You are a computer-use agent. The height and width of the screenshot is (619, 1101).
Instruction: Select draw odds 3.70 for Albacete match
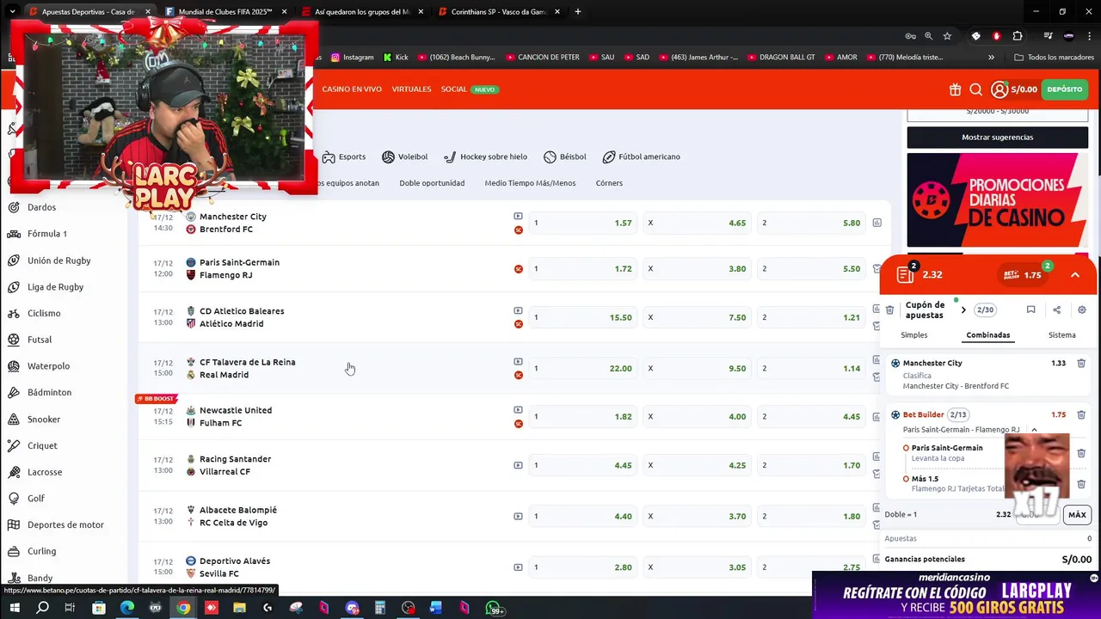[x=698, y=517]
